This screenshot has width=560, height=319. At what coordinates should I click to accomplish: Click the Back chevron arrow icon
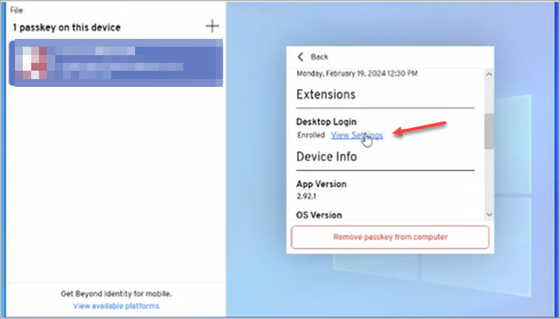[x=301, y=57]
